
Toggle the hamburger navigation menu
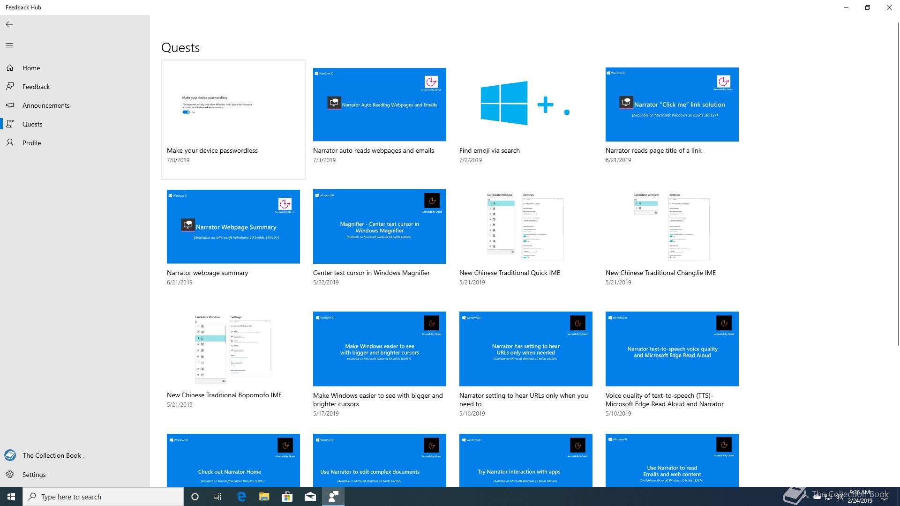9,45
